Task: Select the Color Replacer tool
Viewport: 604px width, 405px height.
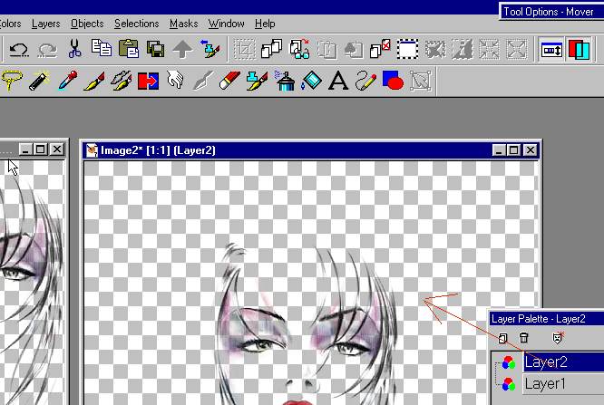Action: tap(149, 81)
